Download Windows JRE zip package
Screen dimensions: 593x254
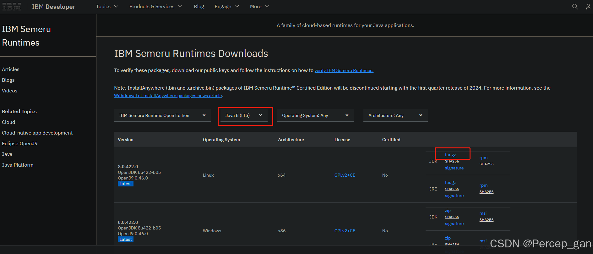pos(448,238)
